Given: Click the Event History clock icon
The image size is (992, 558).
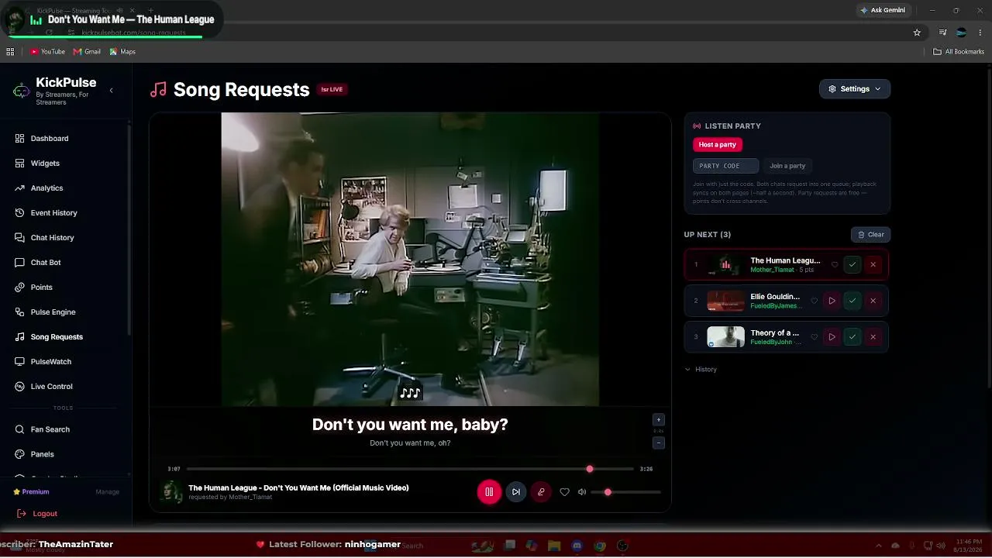Looking at the screenshot, I should coord(19,213).
